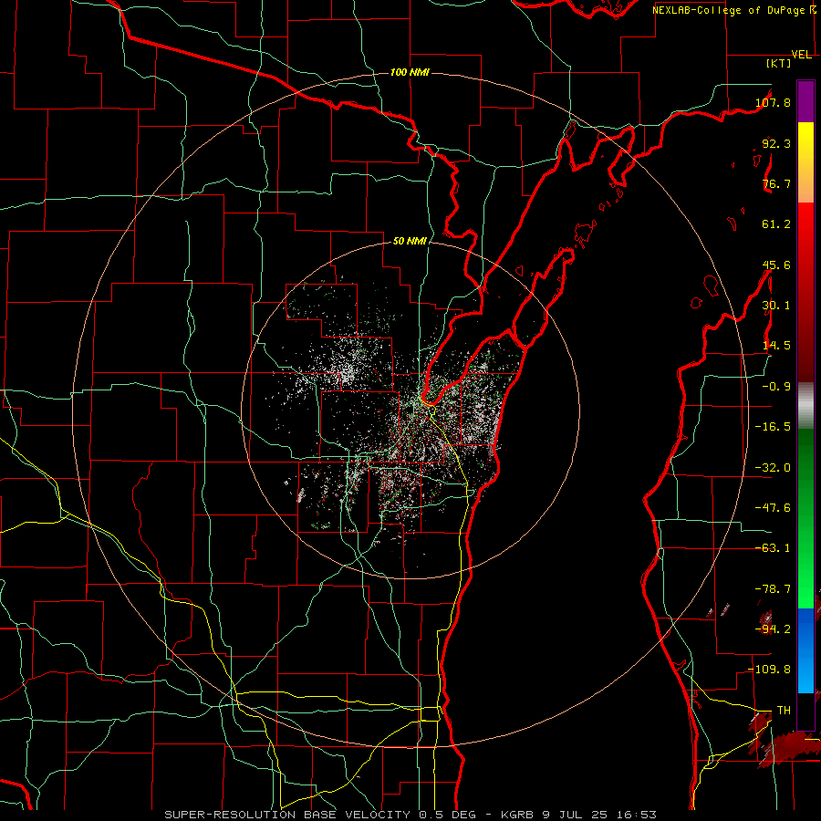Click the 14.5 scale value

point(776,346)
